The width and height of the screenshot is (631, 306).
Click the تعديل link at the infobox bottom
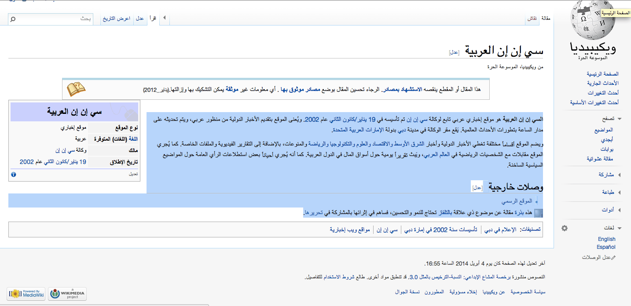[x=133, y=174]
